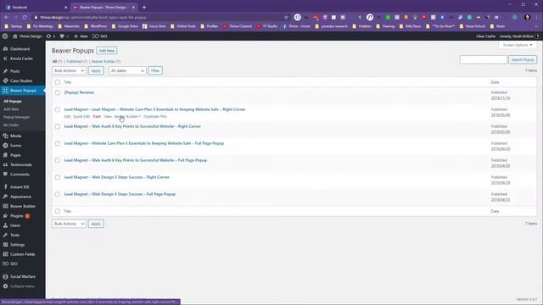
Task: Sort popups by Date column header
Action: 495,82
